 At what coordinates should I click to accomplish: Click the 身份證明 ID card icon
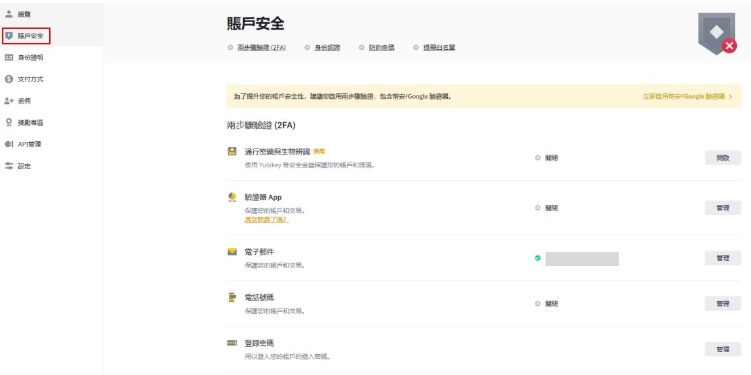point(9,58)
